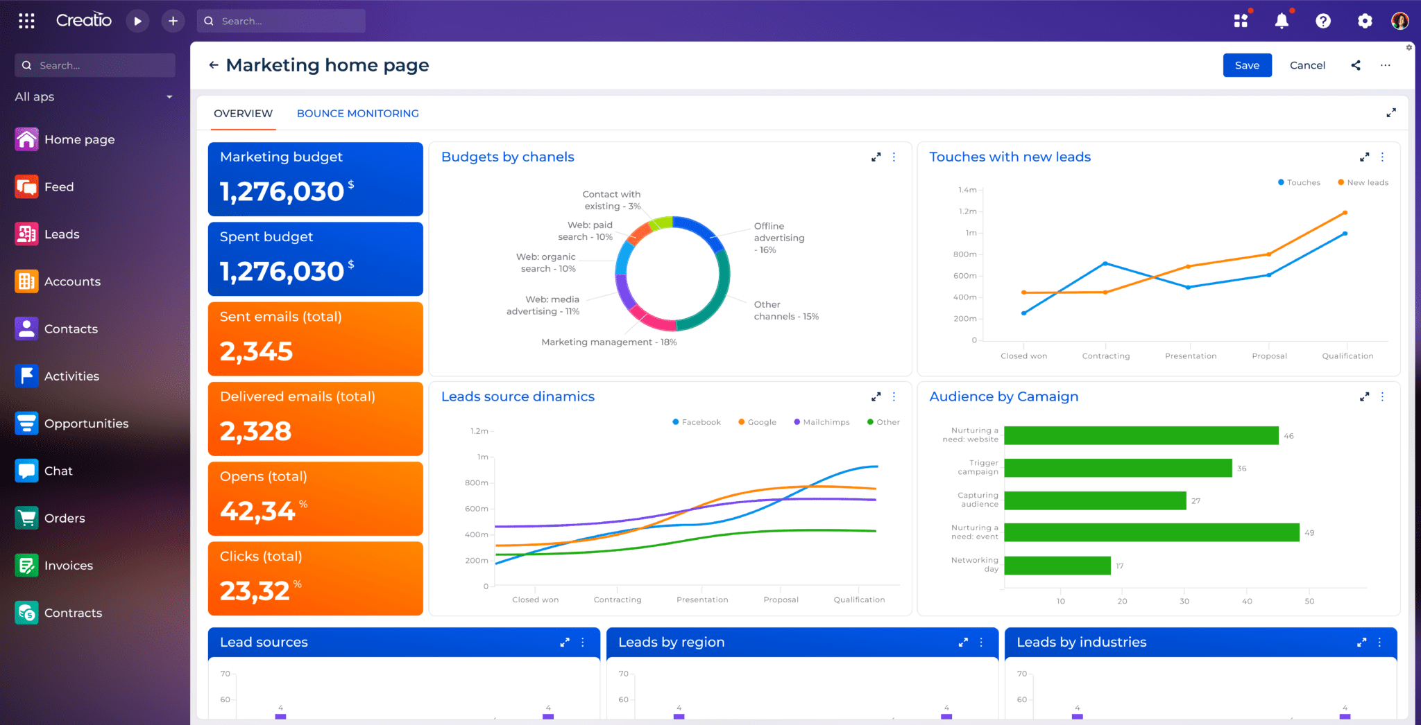Open the app launcher grid icon
Screen dimensions: 1421x725
(26, 21)
